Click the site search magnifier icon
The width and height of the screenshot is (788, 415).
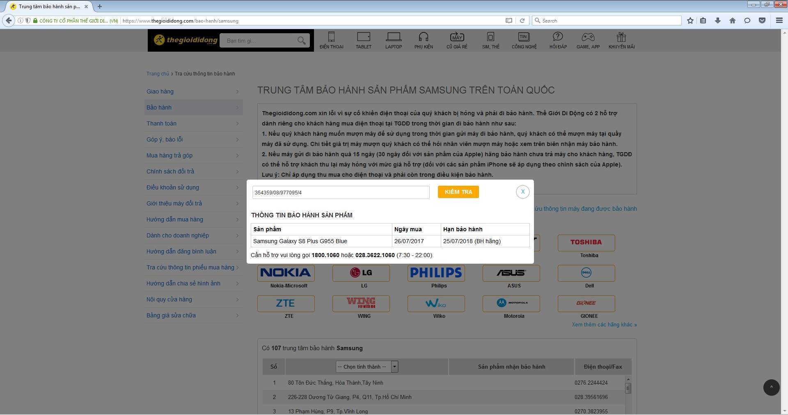(301, 41)
